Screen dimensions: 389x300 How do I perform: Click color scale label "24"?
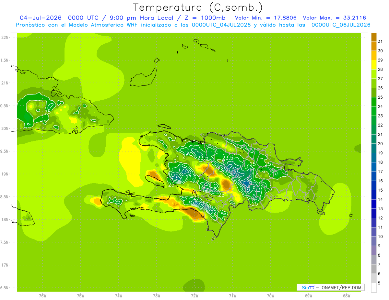click(380, 106)
